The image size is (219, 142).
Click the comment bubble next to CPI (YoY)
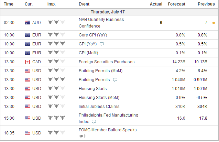pyautogui.click(x=102, y=44)
